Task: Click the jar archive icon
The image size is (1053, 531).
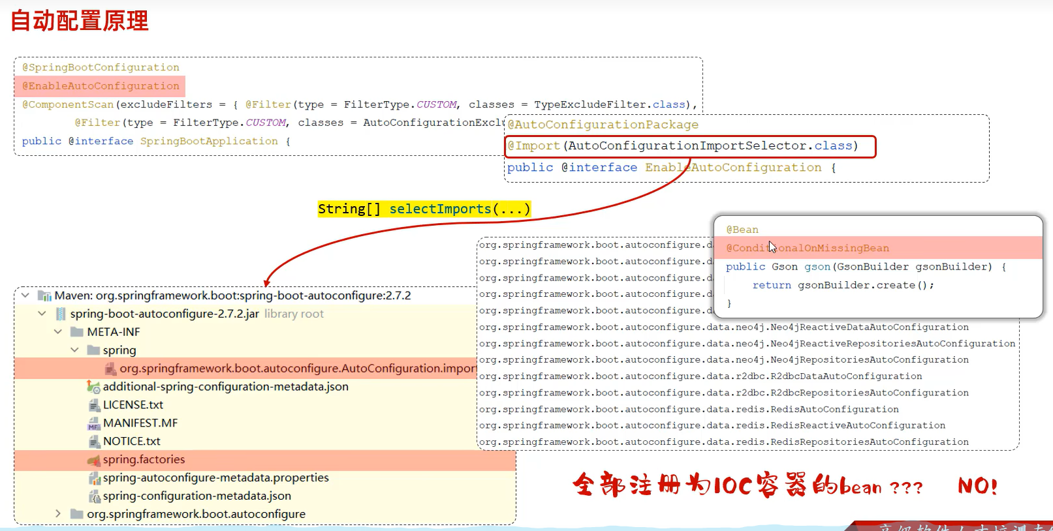Action: 61,314
